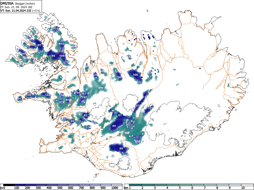Select the lightest legend segment between 9 and 10 km
Screen dimensions: 254x190
pos(235,185)
